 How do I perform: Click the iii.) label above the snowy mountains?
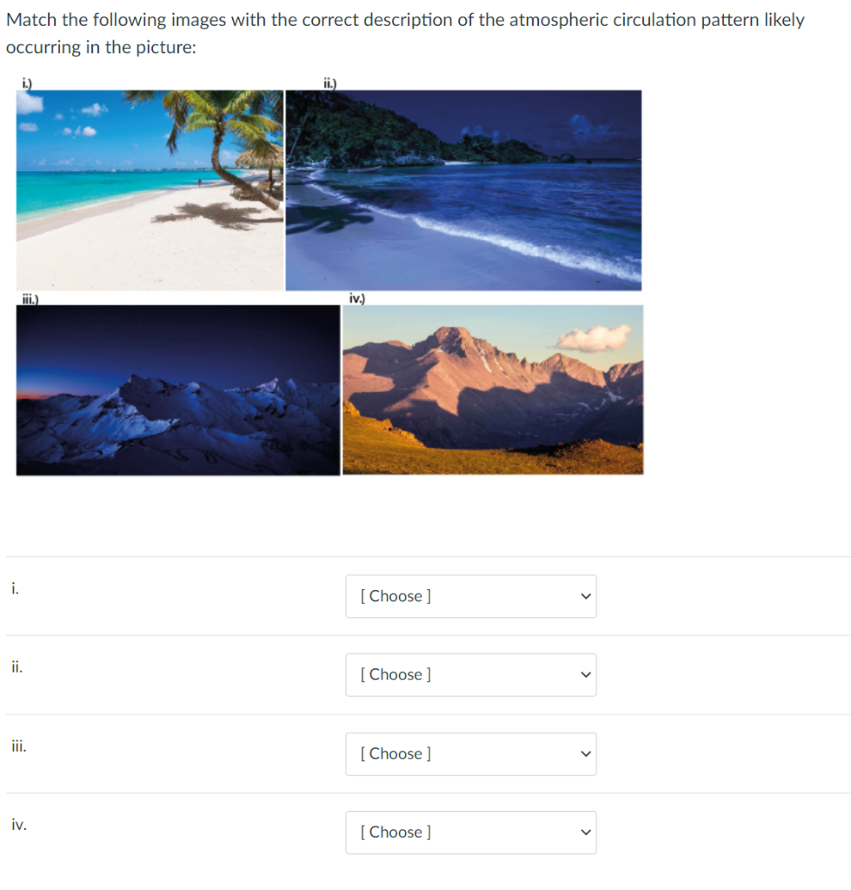30,299
